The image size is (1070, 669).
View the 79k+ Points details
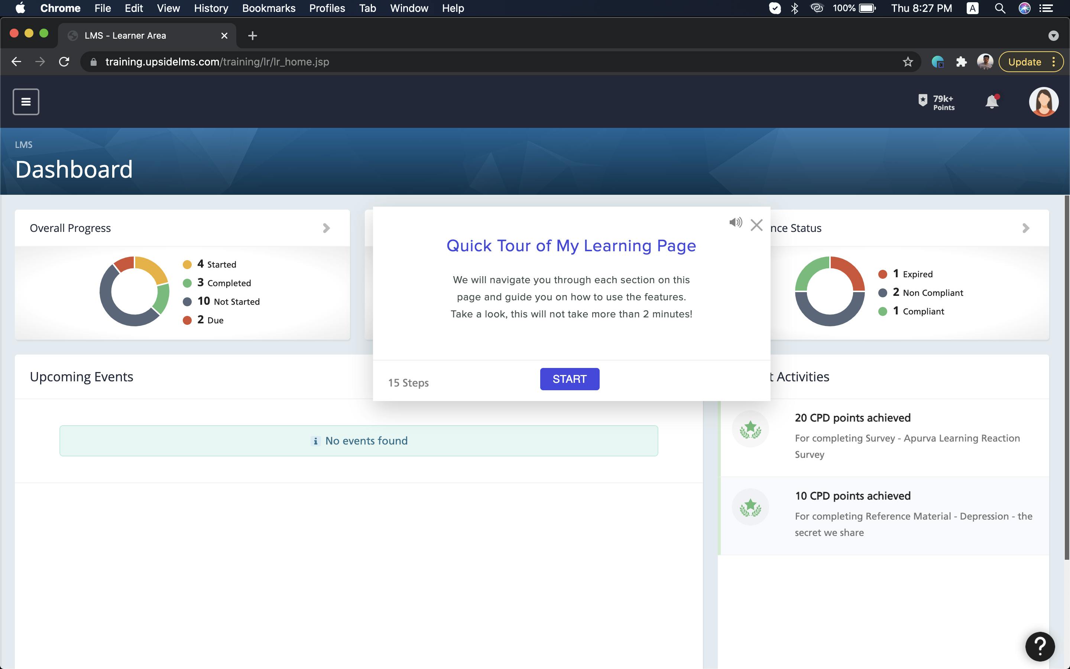point(936,101)
